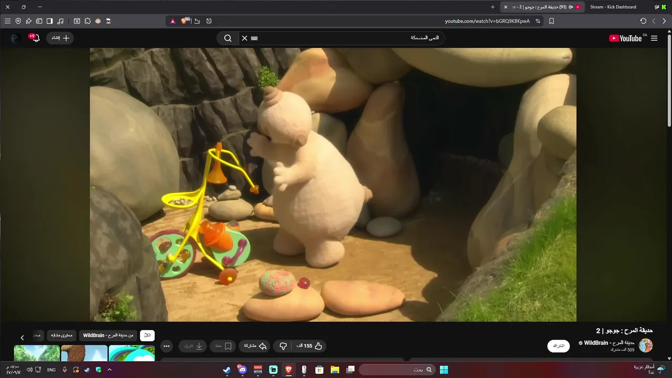Open VoiceMeeter from taskbar
The height and width of the screenshot is (378, 672).
point(258,370)
